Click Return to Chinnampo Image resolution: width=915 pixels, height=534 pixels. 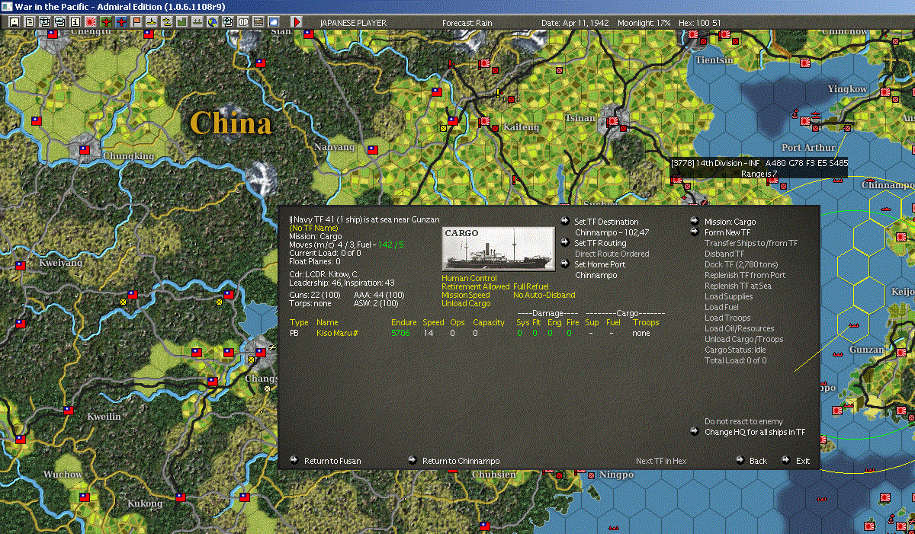click(x=461, y=461)
